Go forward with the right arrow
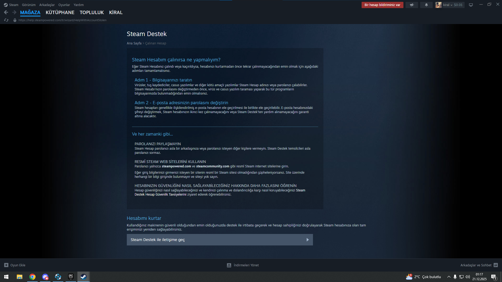This screenshot has width=502, height=282. click(x=14, y=12)
